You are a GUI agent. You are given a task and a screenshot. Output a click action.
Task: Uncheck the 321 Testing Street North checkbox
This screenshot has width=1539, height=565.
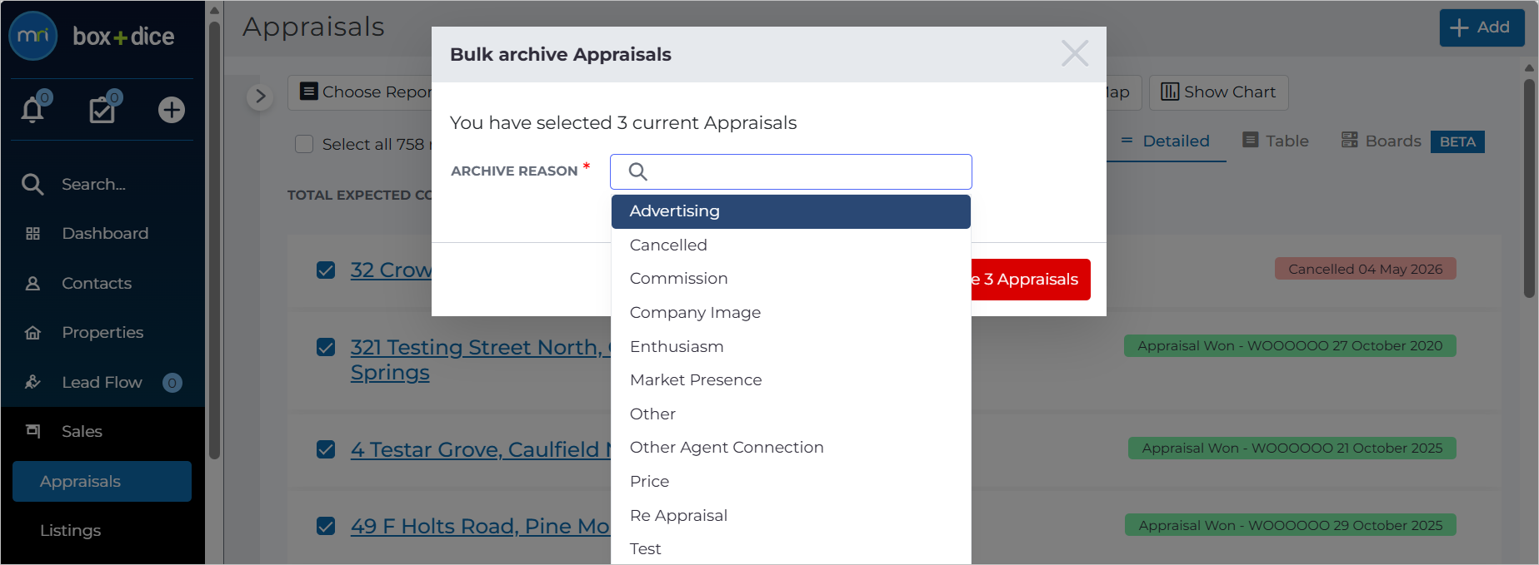pyautogui.click(x=326, y=347)
